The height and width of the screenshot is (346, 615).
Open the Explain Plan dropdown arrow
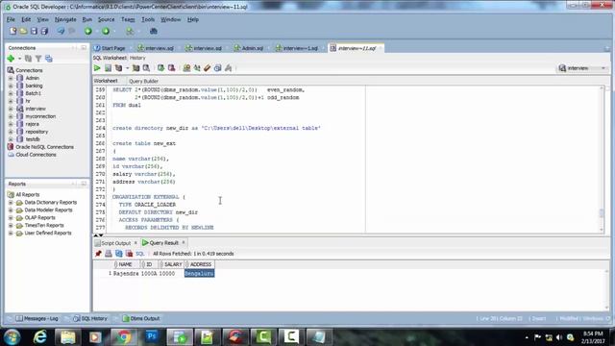(127, 68)
